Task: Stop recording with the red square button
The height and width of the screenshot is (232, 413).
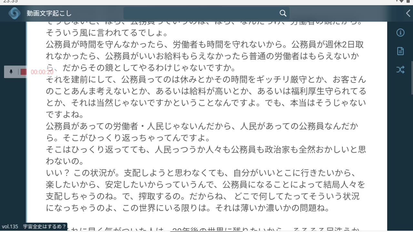Action: tap(24, 72)
